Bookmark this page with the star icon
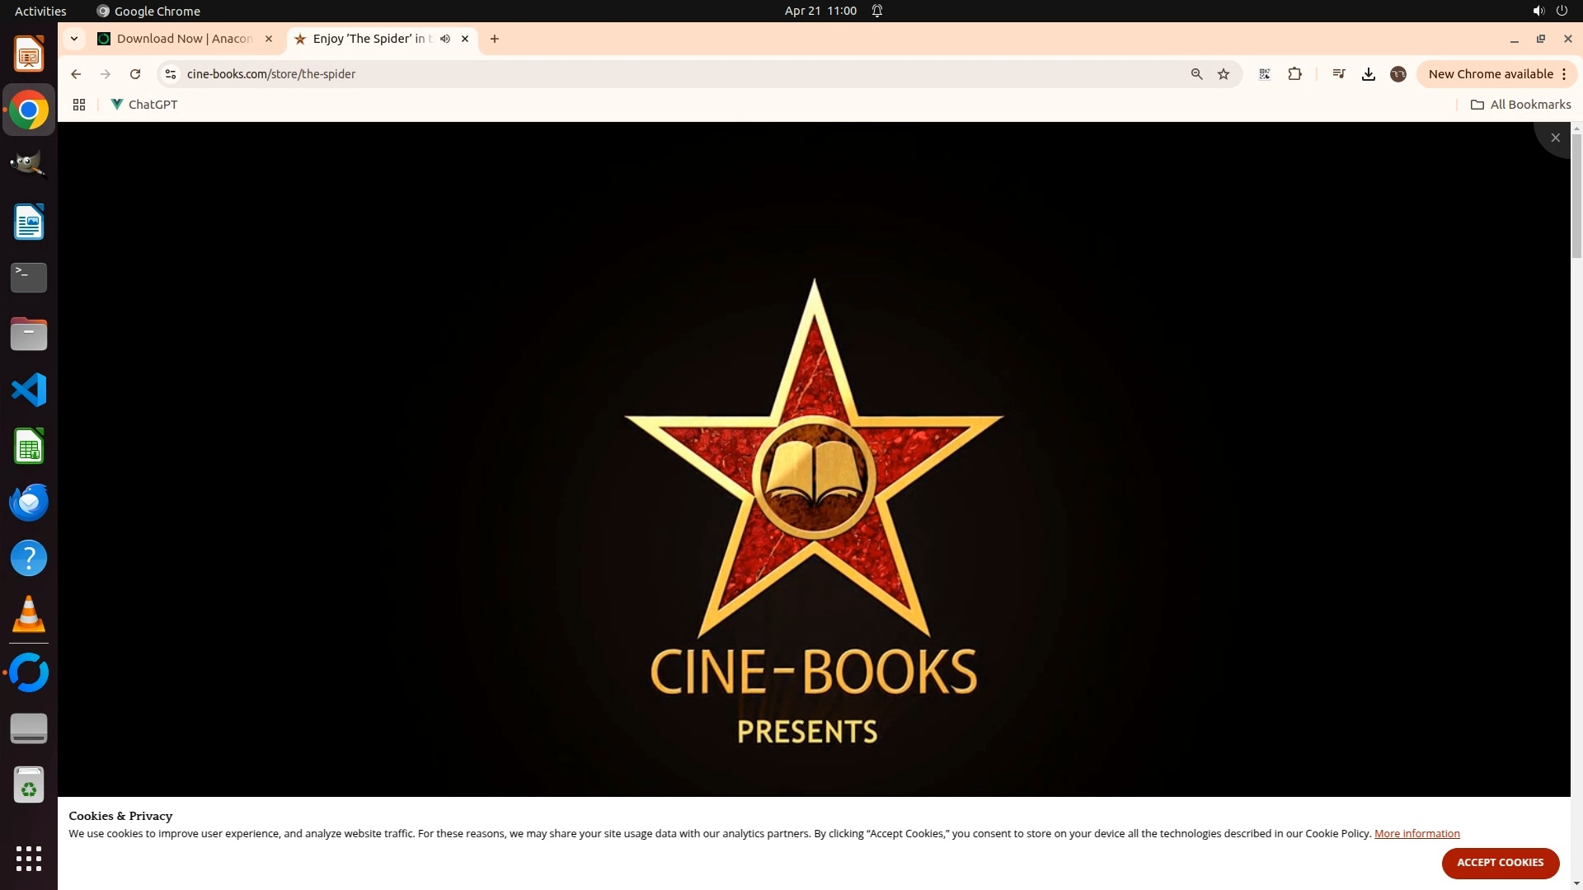1583x890 pixels. (x=1224, y=74)
